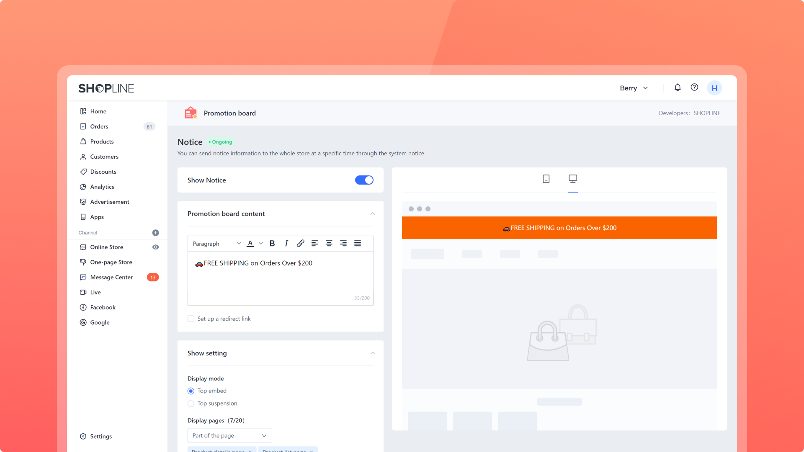Click the Italic formatting icon

click(x=286, y=244)
